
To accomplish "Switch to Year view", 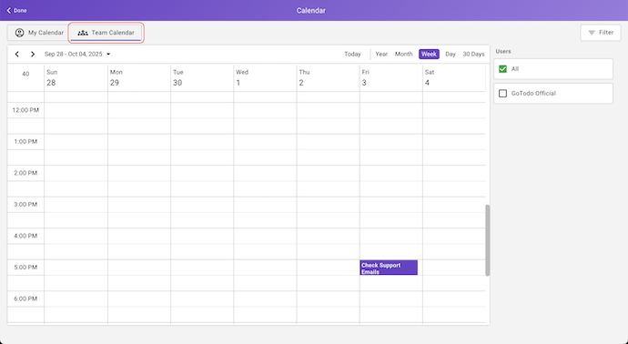I will tap(381, 54).
